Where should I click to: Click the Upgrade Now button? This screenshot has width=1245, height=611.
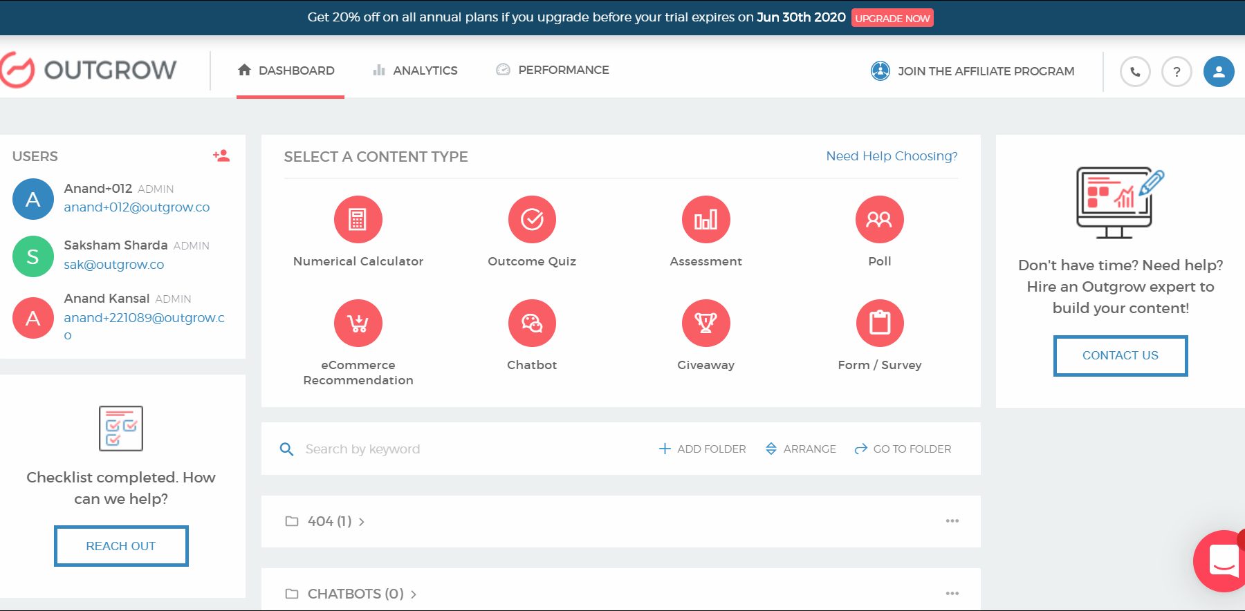coord(892,18)
